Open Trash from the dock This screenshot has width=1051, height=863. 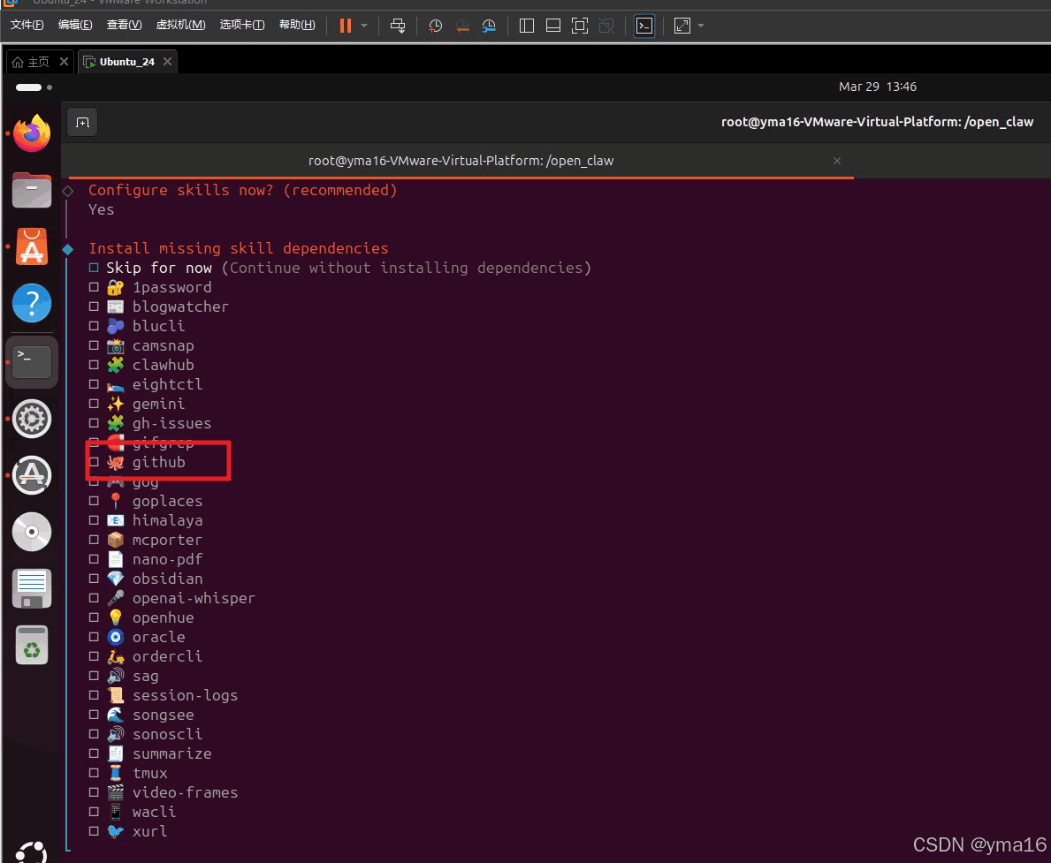32,645
